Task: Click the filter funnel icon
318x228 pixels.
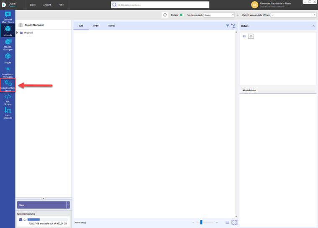Action: (228, 26)
